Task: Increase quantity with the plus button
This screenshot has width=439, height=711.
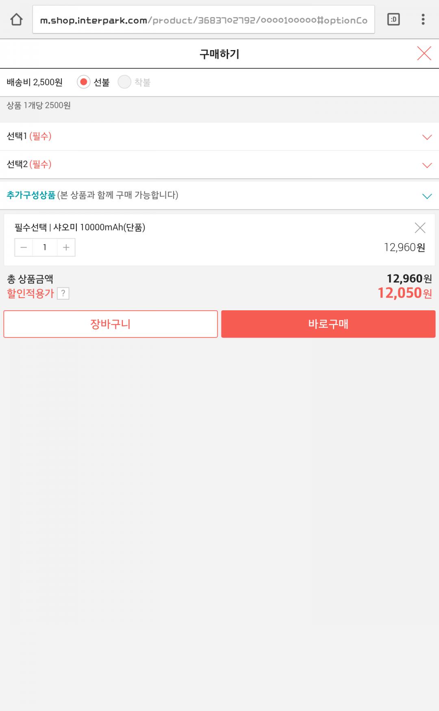Action: tap(66, 248)
